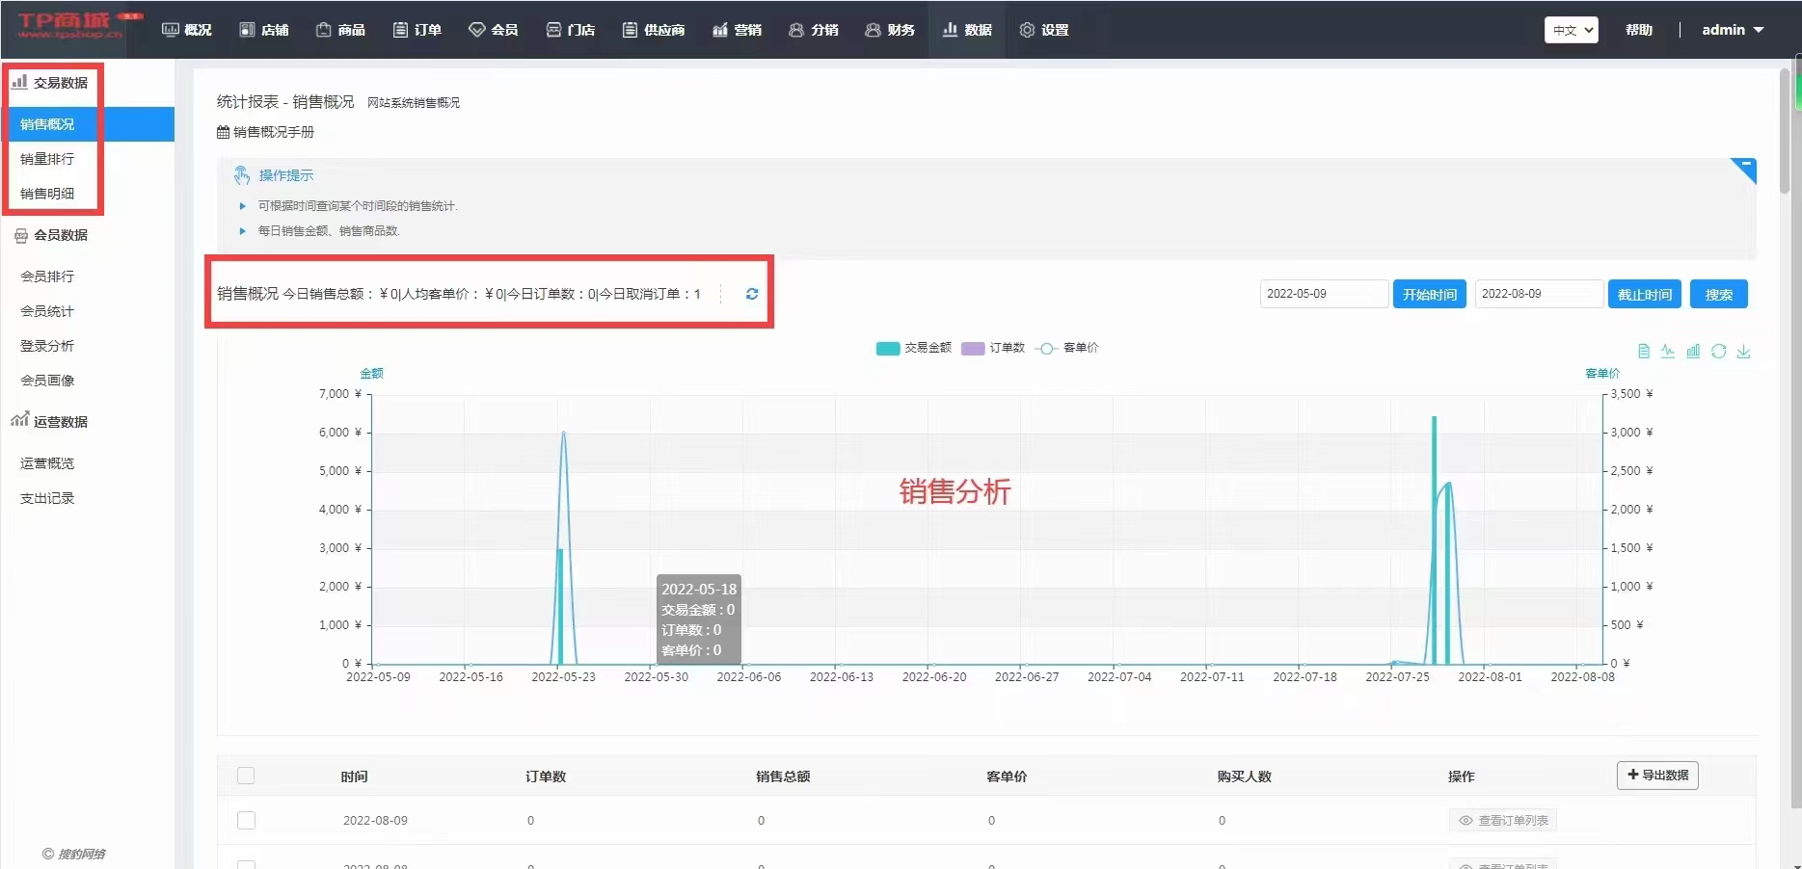Image resolution: width=1802 pixels, height=869 pixels.
Task: Open the 中文 language dropdown
Action: 1571,30
